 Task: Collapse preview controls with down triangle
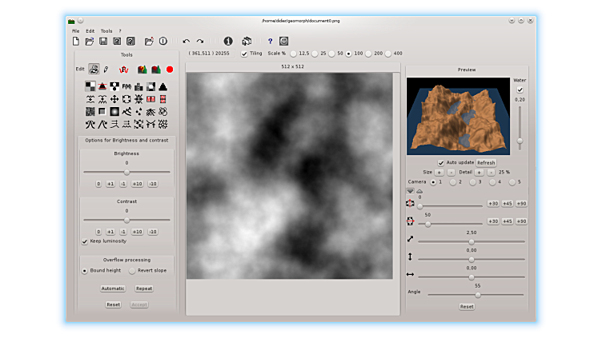(411, 191)
